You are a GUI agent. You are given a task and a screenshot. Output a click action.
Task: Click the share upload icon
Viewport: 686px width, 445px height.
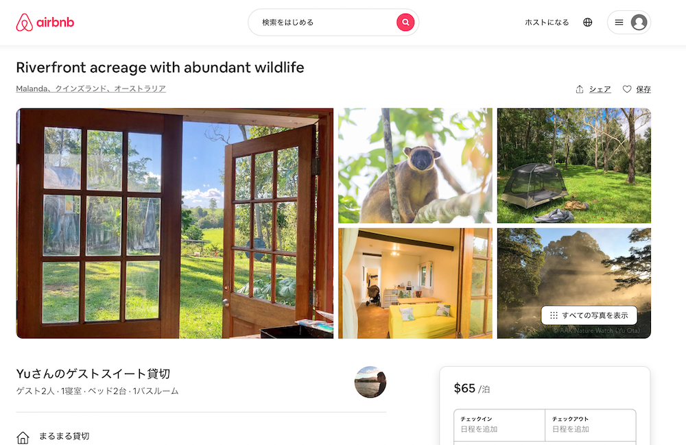pyautogui.click(x=580, y=89)
